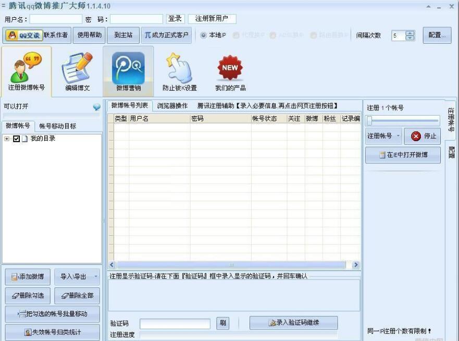Select the vertical 注册帐号 side tab

(x=451, y=119)
